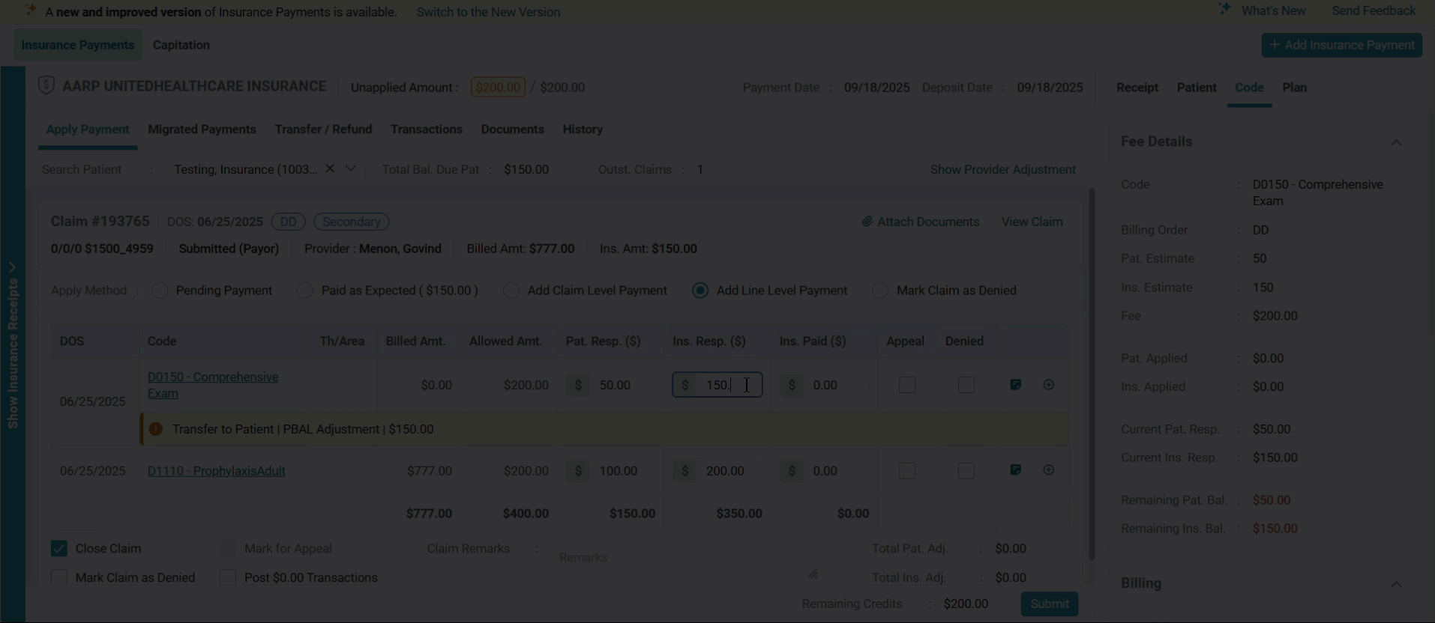Toggle Denied checkbox for D1110 row

coord(966,471)
